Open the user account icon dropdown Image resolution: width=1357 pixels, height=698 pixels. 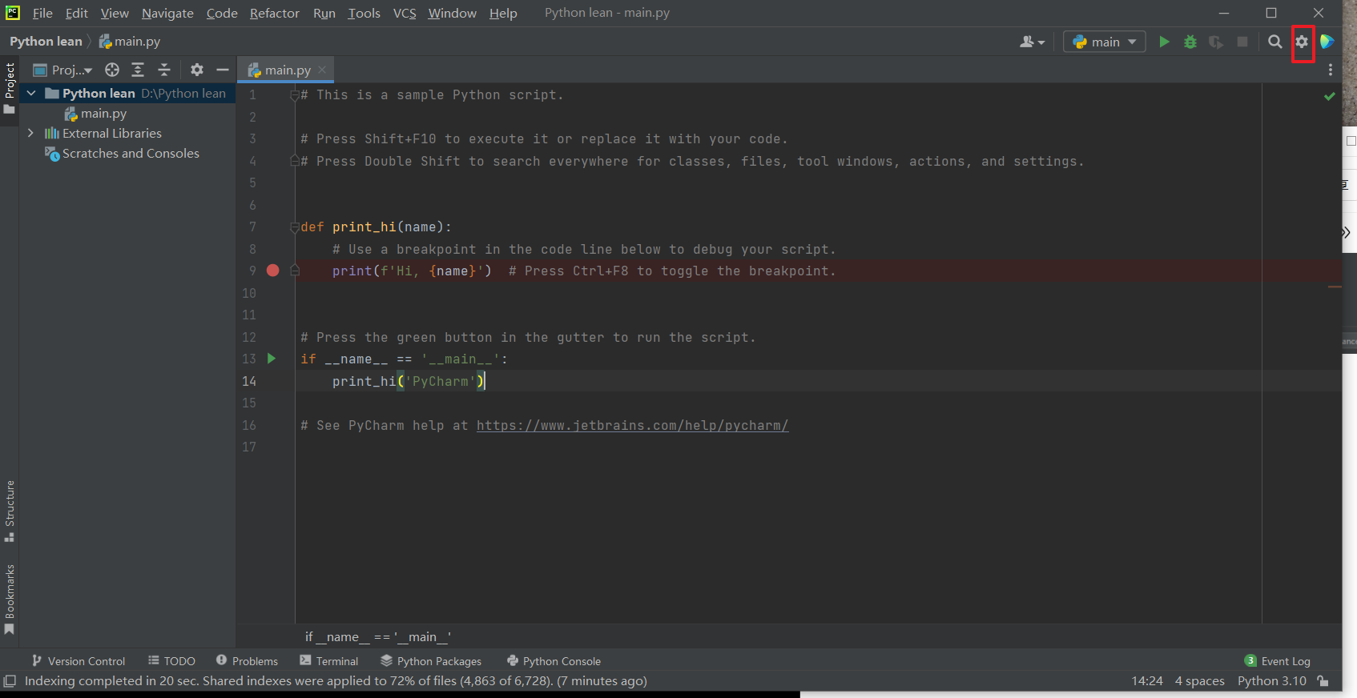pos(1032,42)
